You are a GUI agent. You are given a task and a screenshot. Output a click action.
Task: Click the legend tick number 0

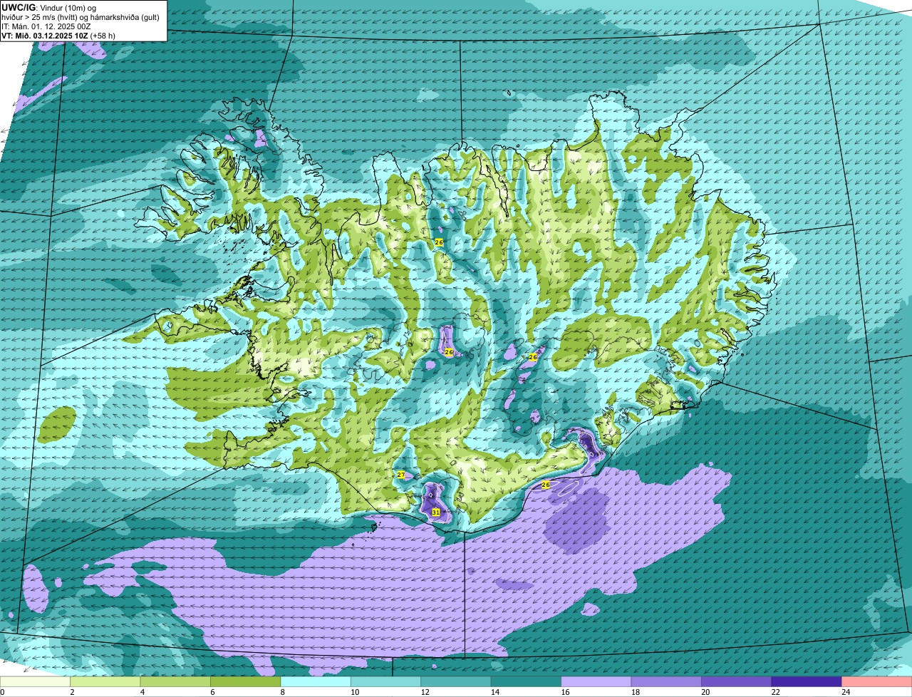[x=3, y=692]
